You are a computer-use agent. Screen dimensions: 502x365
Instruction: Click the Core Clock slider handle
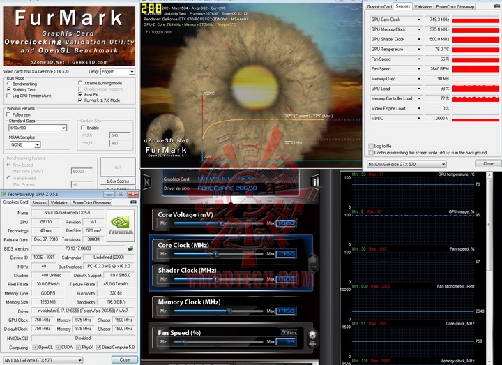[x=215, y=253]
